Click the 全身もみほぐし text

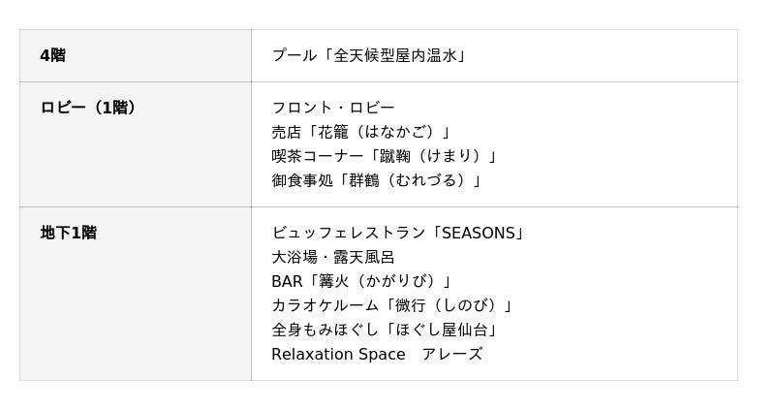(318, 330)
